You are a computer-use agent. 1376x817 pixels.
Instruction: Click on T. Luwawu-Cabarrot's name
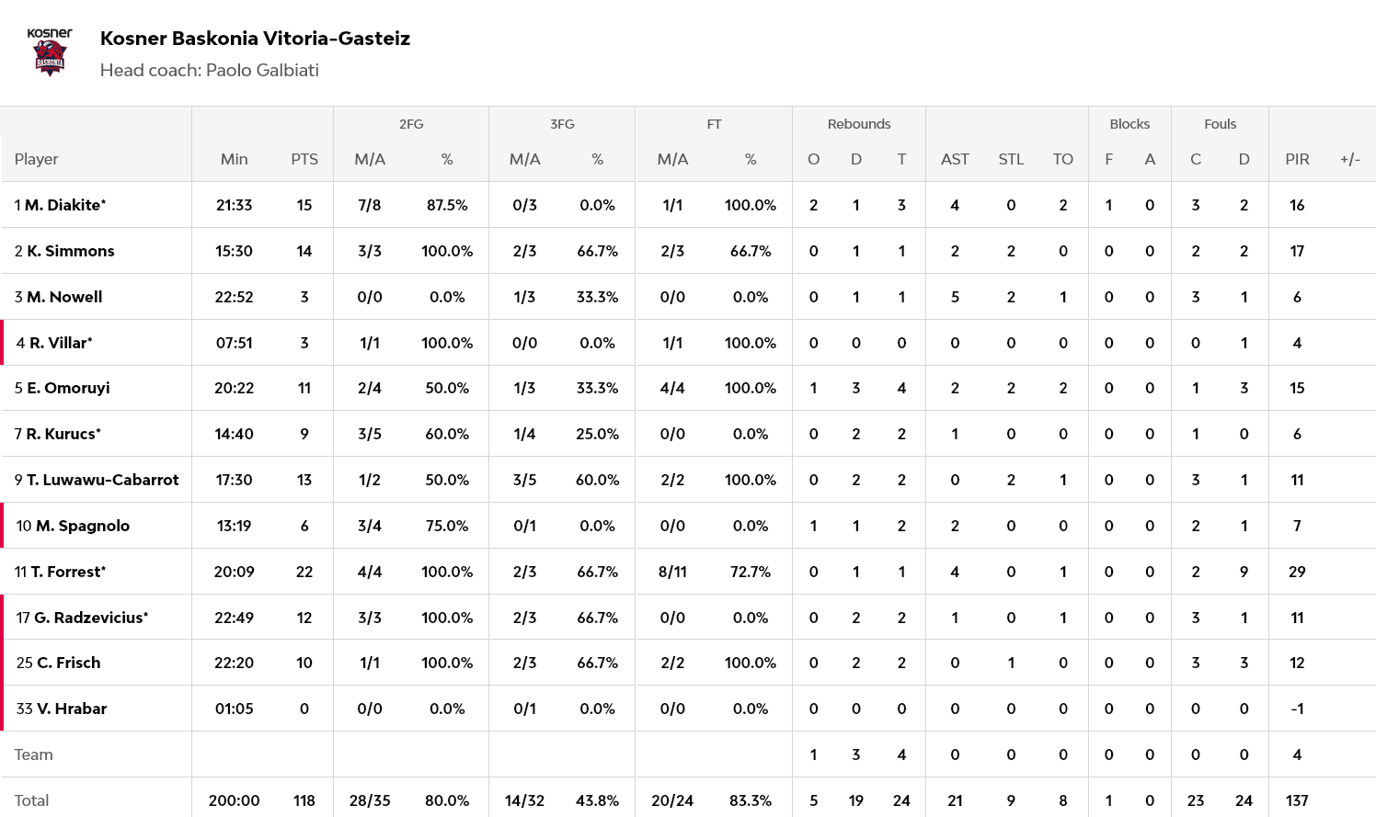(x=102, y=480)
